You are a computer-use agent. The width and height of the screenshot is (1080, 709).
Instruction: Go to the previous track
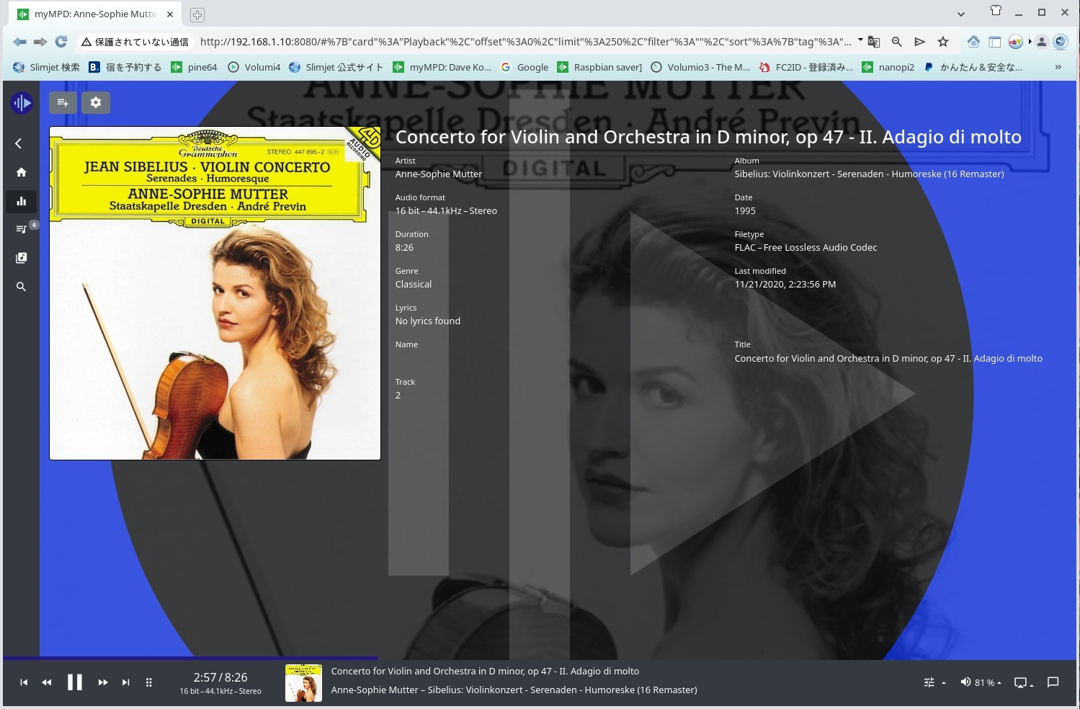point(24,682)
